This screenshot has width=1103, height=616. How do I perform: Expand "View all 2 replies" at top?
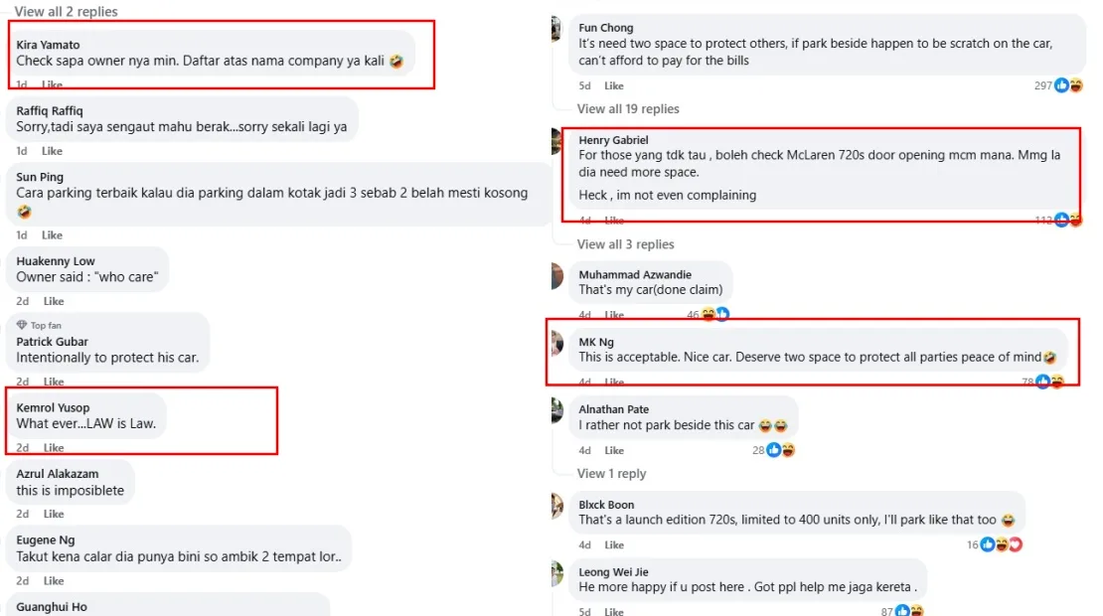66,12
